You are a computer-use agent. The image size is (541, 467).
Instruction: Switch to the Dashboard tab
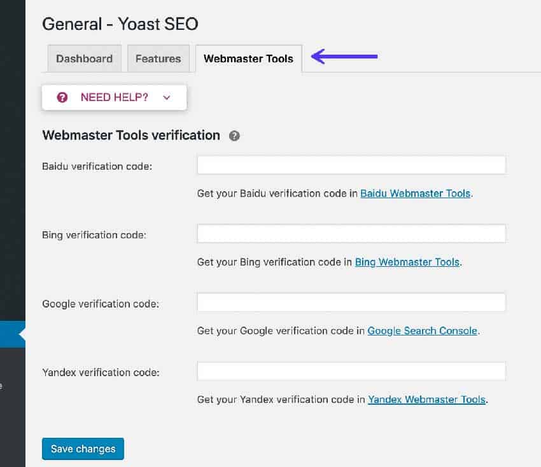84,58
